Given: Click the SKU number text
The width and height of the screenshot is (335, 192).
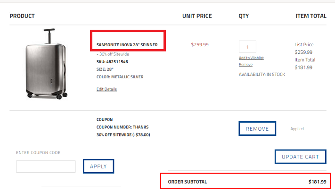Looking at the screenshot, I should pos(111,62).
